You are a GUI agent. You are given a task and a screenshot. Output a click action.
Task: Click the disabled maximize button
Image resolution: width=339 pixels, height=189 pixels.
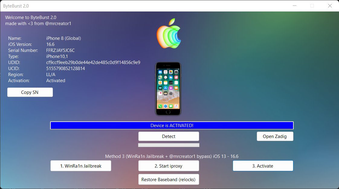312,6
